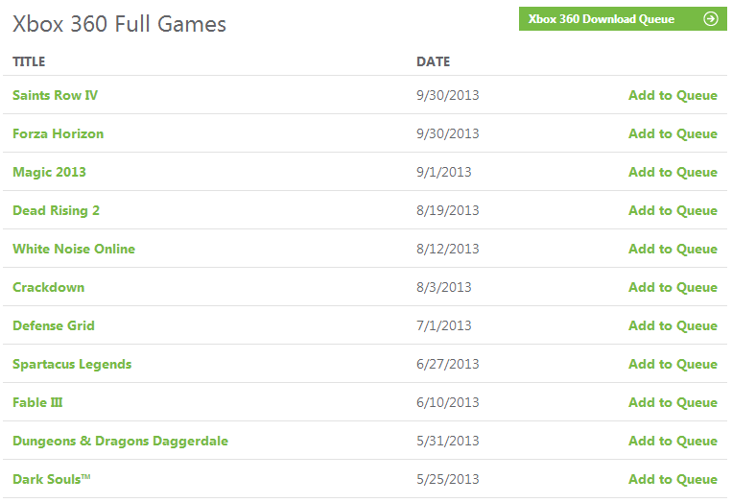Add Dead Rising 2 to queue

[x=673, y=210]
